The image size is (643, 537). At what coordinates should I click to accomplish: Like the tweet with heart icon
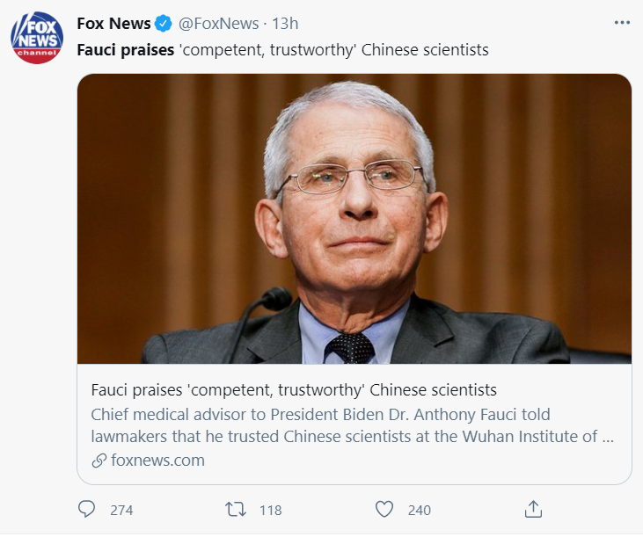[x=384, y=509]
